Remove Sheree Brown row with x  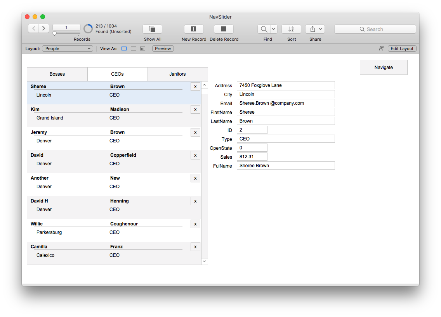[195, 87]
